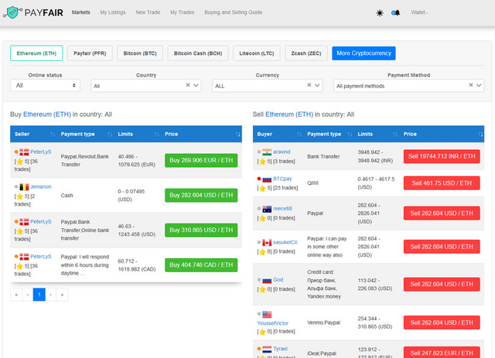Sort Sell table by Limits arrows
Screen dimensions: 495x358
[395, 135]
